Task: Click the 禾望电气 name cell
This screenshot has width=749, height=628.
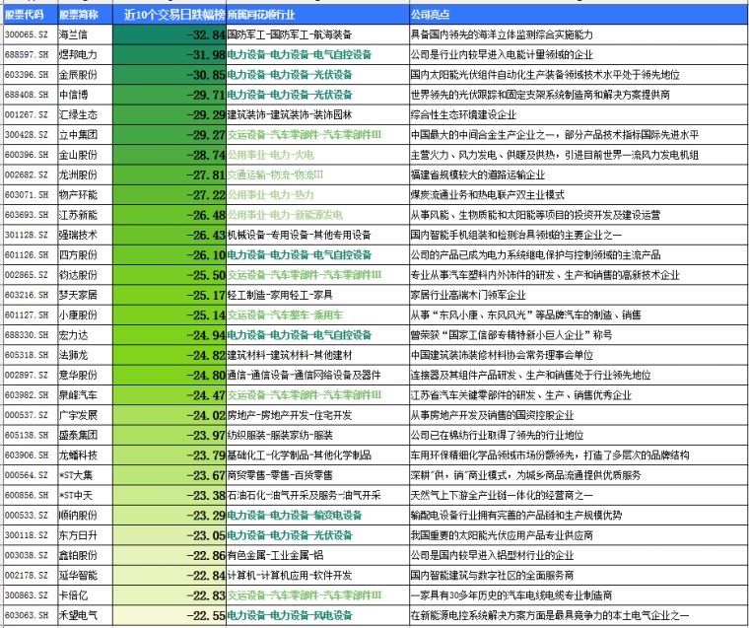Action: point(85,615)
